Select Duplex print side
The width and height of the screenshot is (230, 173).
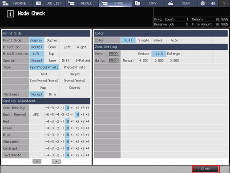(52, 40)
